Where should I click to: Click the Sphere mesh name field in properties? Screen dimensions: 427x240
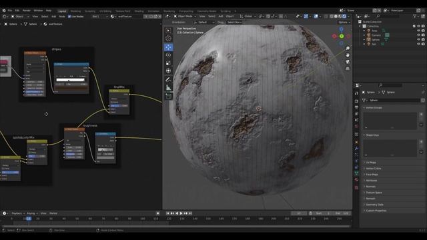point(394,100)
